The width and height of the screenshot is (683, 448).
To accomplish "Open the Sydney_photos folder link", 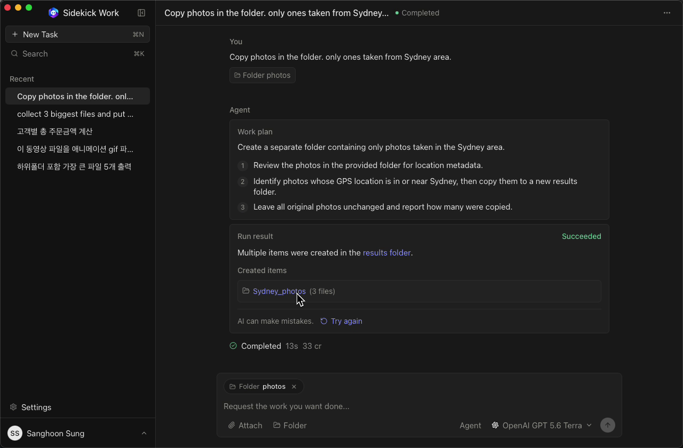I will coord(279,291).
